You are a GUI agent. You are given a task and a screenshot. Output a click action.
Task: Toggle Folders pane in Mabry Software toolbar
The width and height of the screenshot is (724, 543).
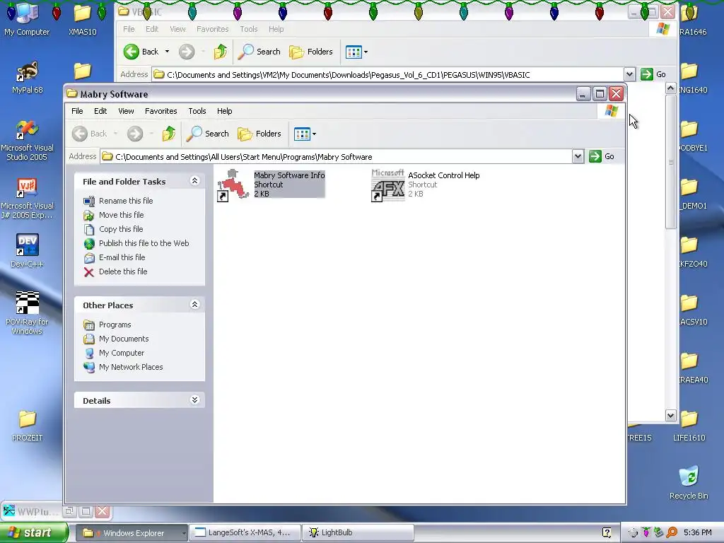tap(259, 134)
